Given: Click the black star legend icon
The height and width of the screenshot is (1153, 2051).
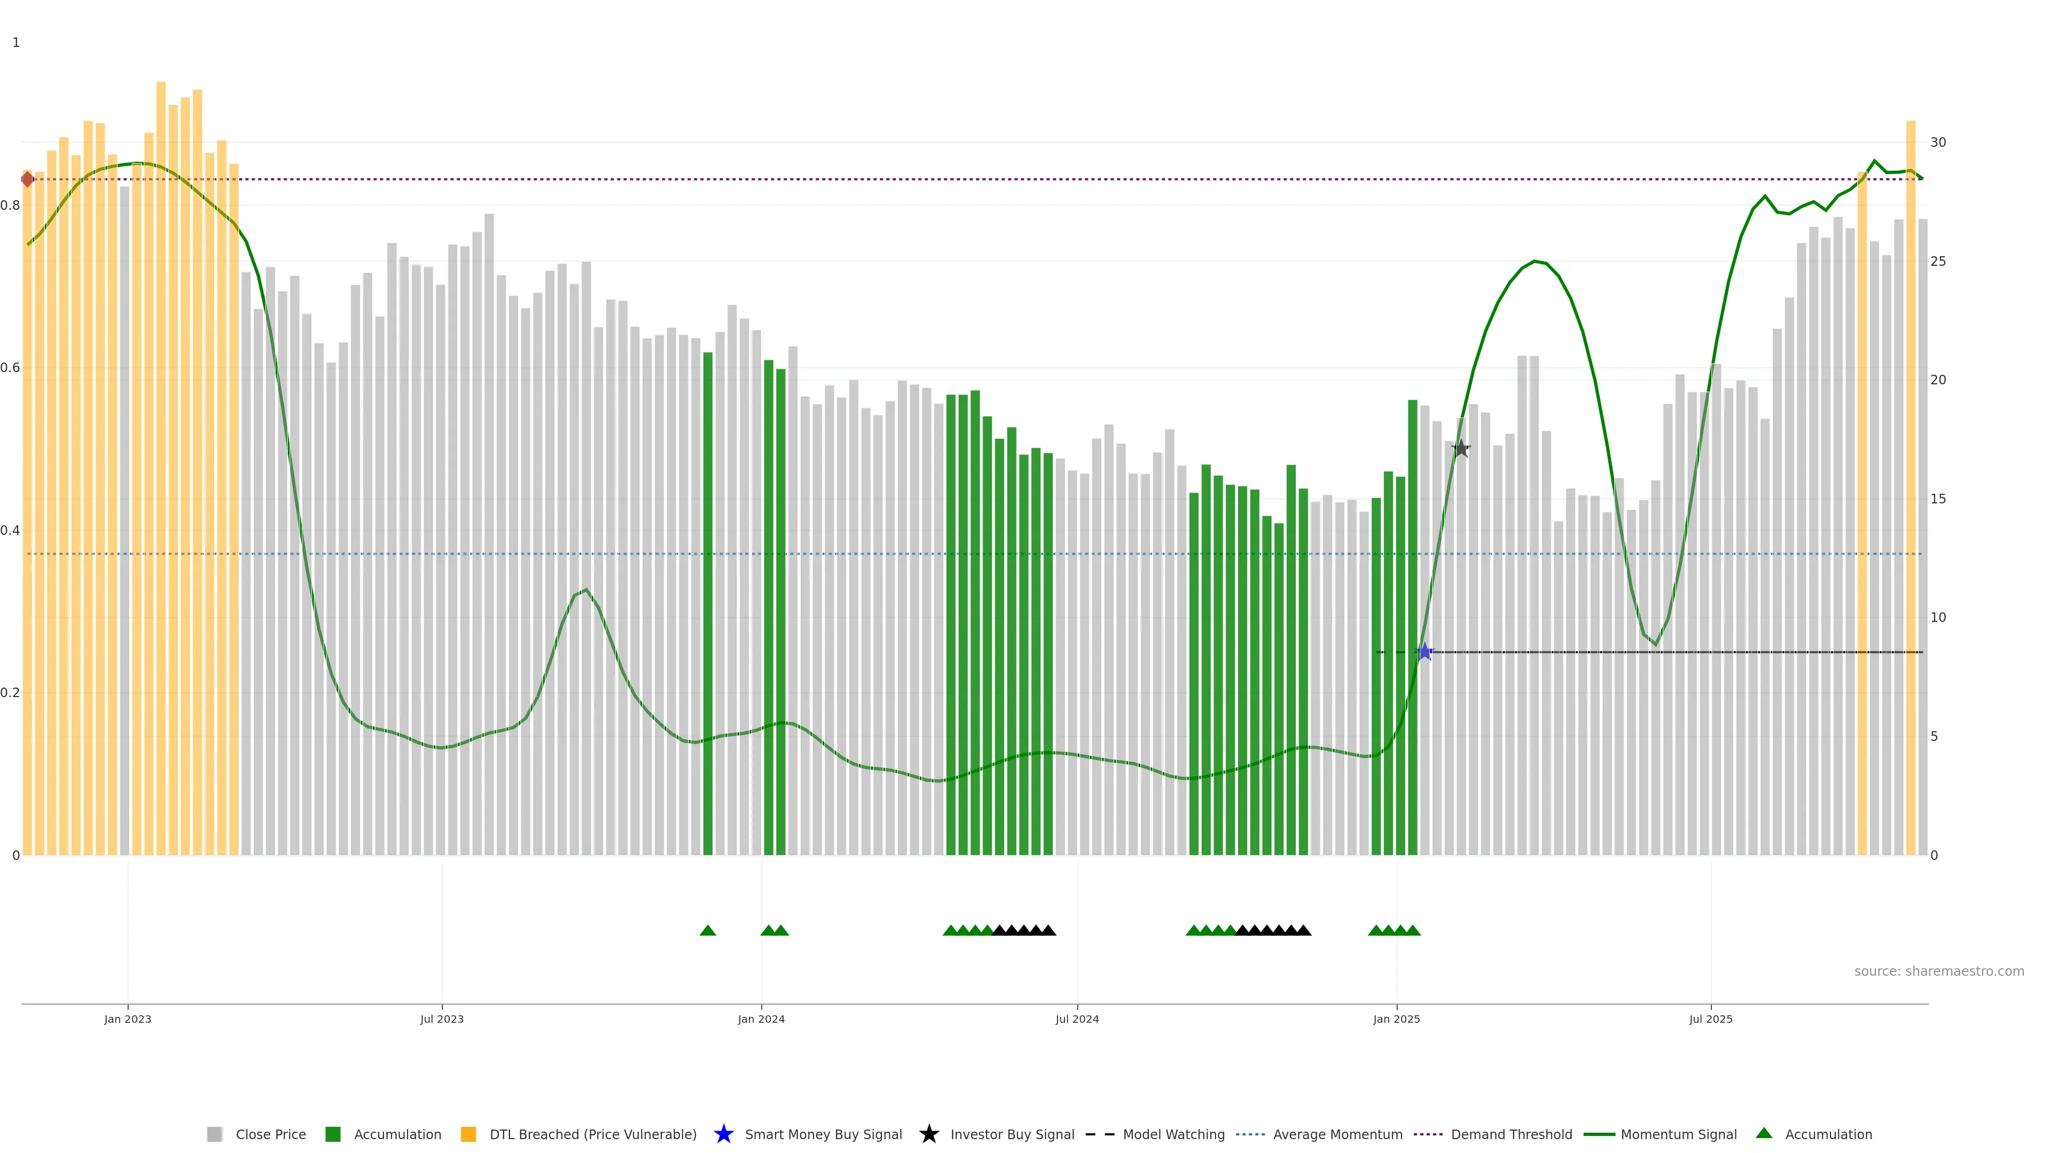Looking at the screenshot, I should (x=928, y=1134).
